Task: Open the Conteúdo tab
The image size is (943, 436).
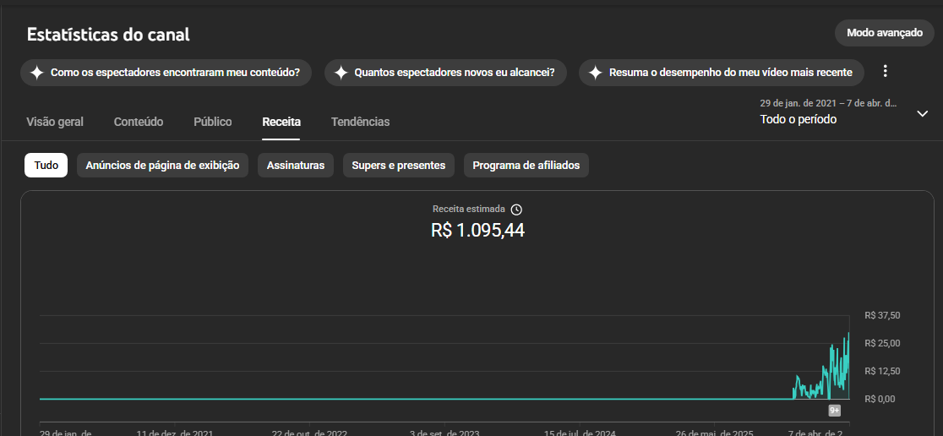Action: [x=139, y=122]
